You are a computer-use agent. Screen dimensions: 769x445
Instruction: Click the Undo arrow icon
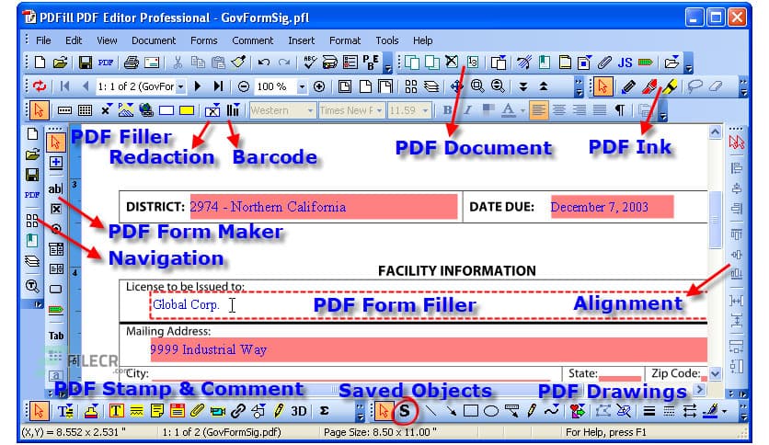click(264, 63)
